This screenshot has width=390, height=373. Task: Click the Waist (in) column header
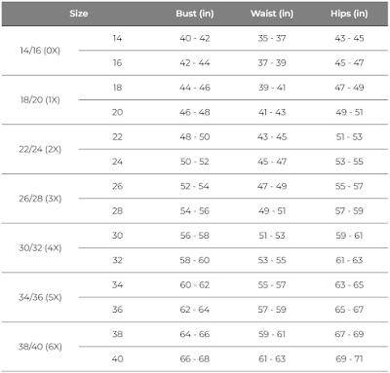pos(272,14)
